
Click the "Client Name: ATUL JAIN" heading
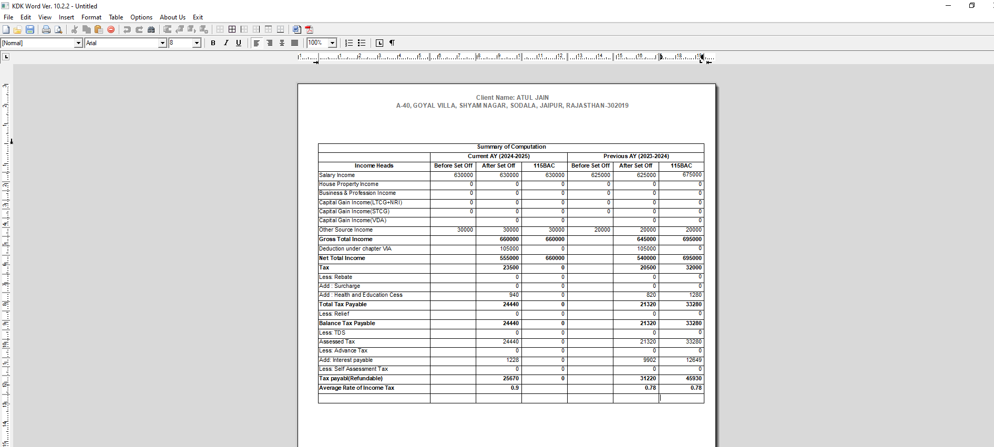(x=512, y=98)
